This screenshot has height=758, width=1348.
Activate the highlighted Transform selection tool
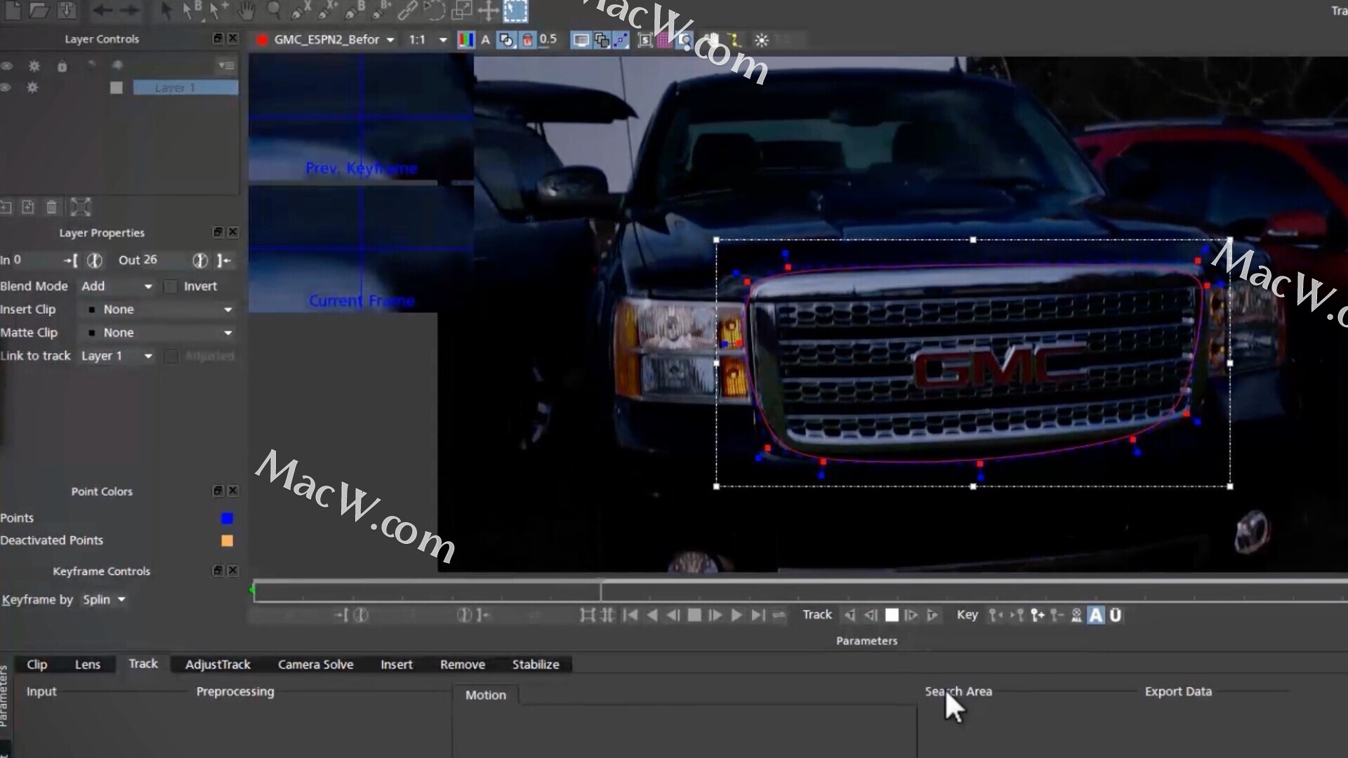(515, 10)
